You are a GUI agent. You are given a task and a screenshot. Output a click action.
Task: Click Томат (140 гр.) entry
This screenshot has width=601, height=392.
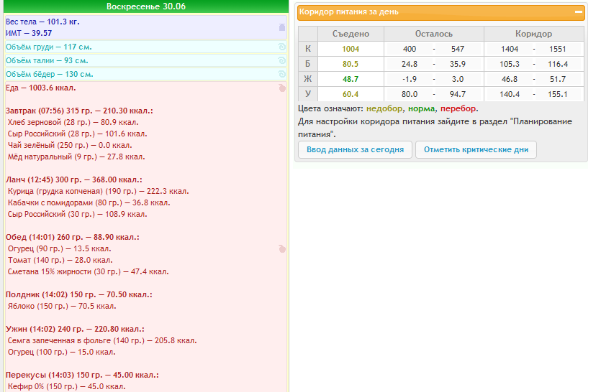[x=60, y=260]
